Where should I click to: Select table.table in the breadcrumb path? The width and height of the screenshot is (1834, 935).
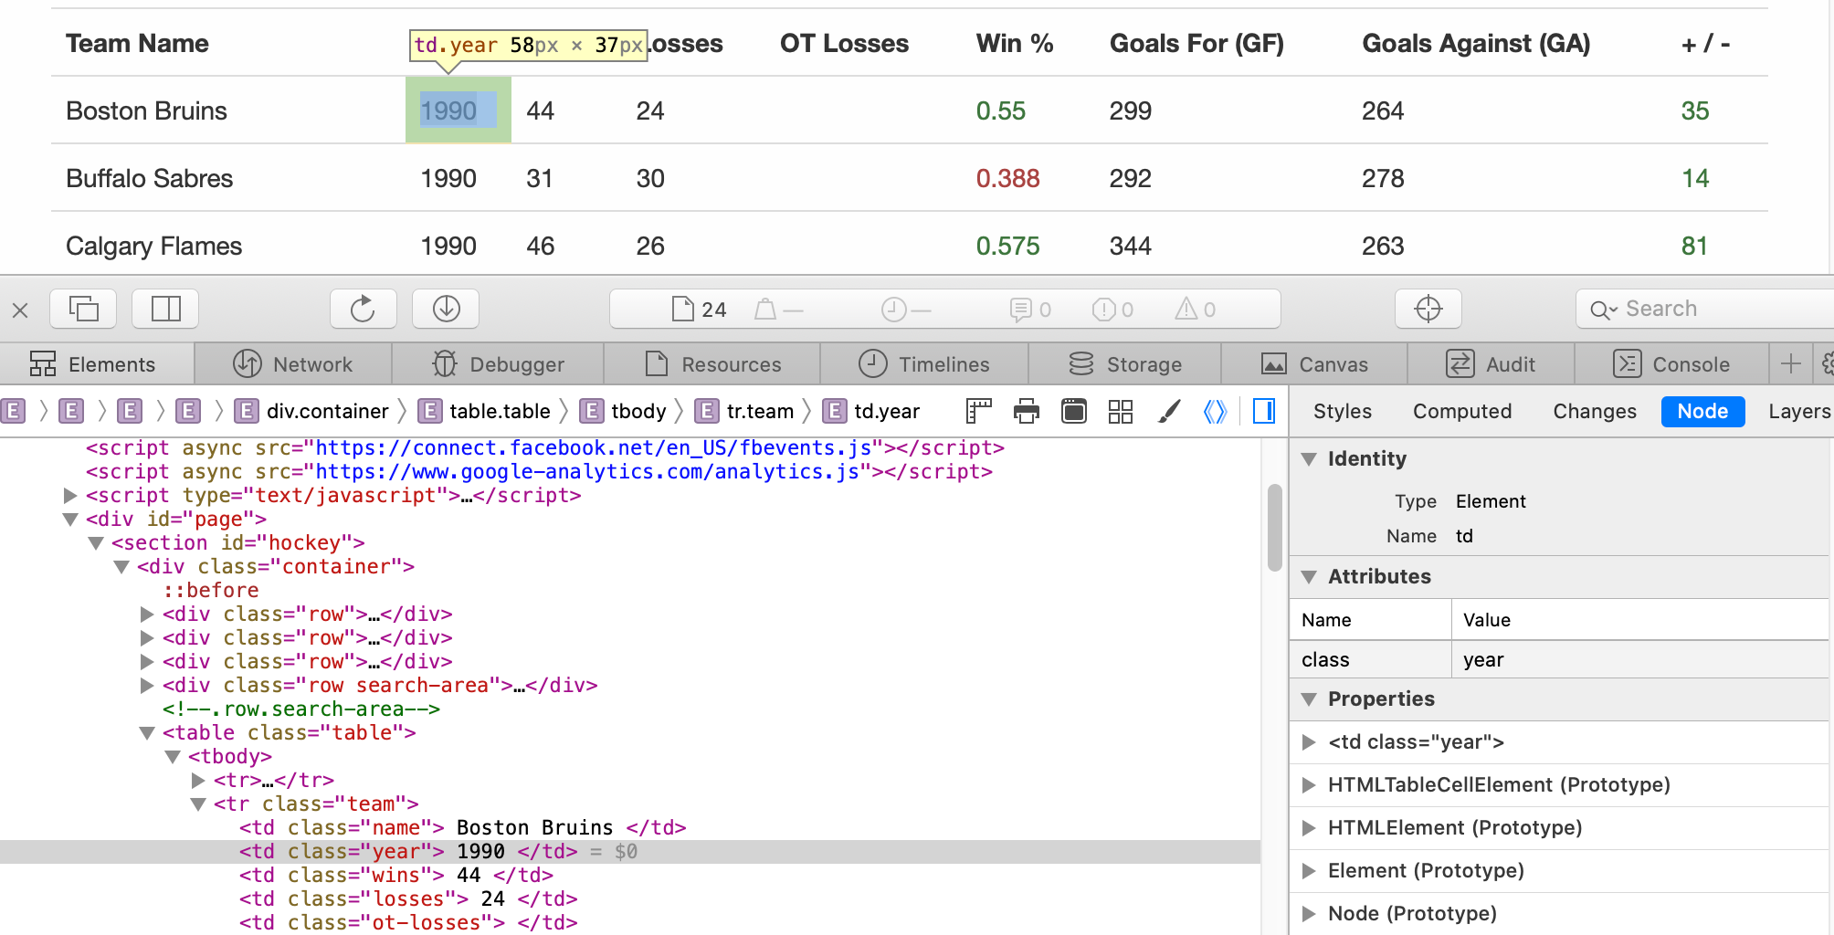pos(485,412)
